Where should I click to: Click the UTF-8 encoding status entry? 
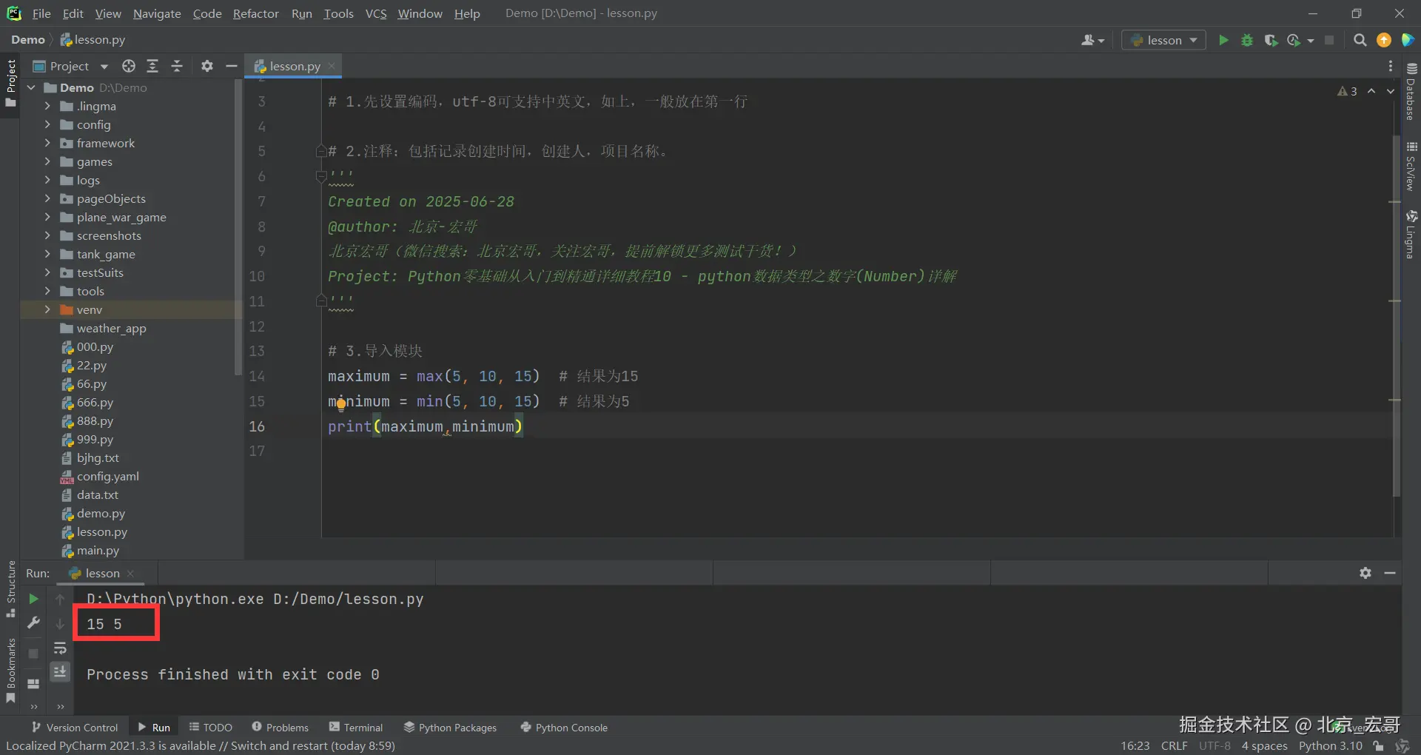tap(1215, 745)
